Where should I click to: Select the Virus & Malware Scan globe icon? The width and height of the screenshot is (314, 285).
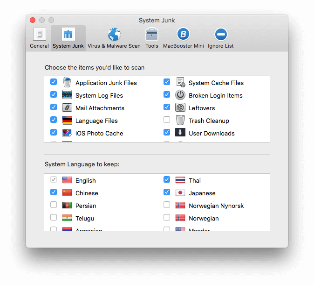point(114,35)
